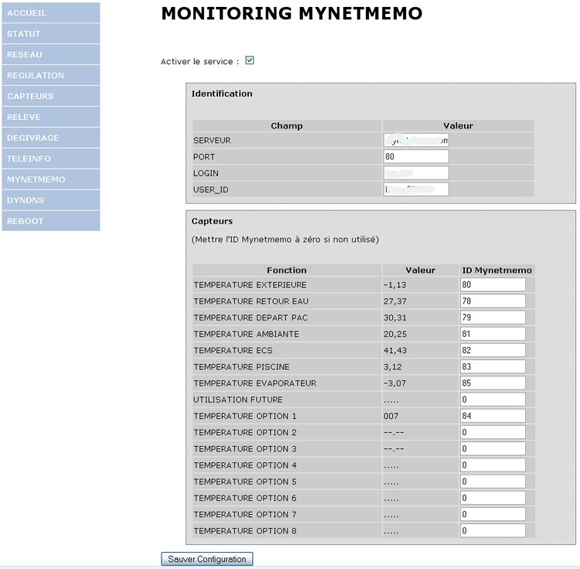Click the SERVEUR value field
580x569 pixels.
tap(416, 140)
